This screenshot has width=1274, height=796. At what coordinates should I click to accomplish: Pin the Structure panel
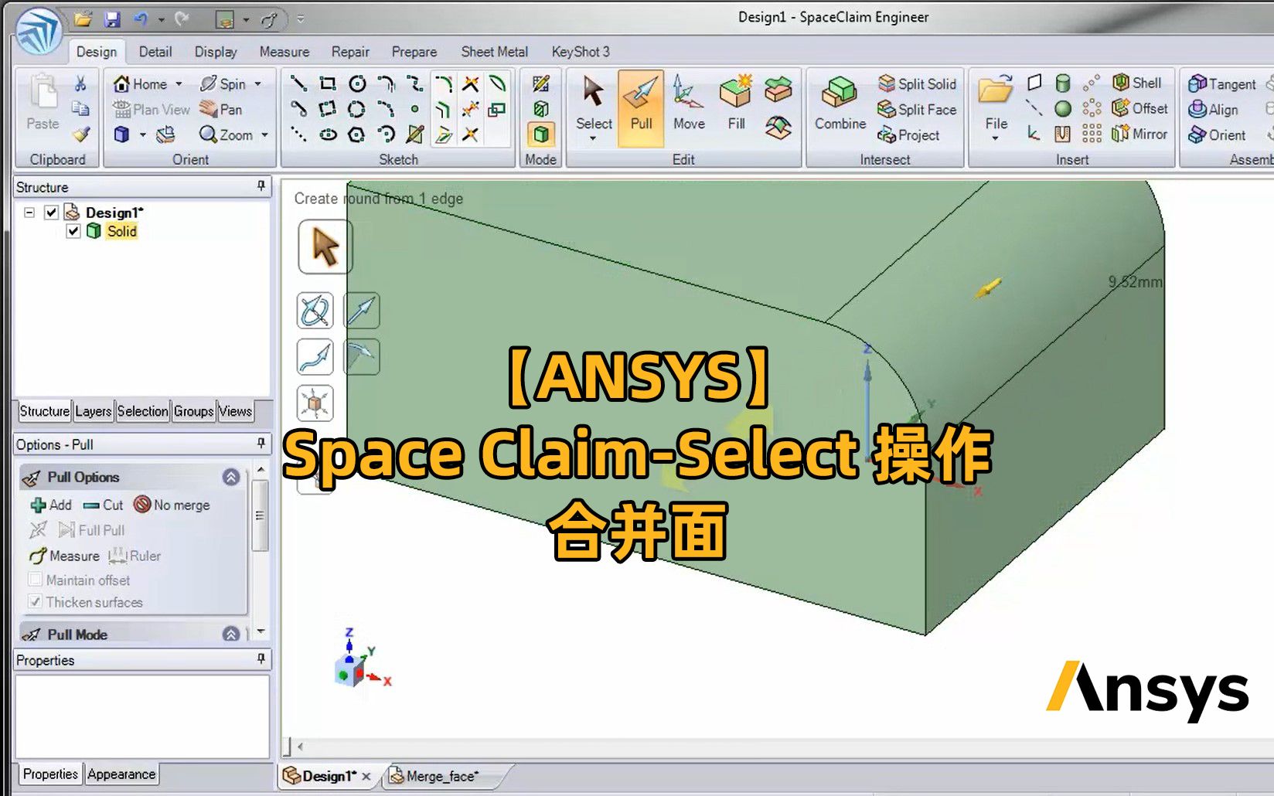click(261, 186)
